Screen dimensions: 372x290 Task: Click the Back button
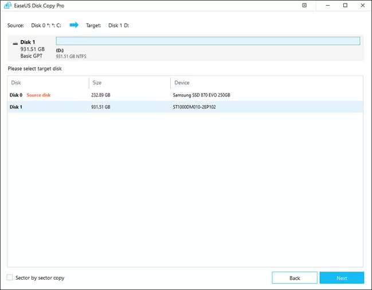[x=295, y=278]
